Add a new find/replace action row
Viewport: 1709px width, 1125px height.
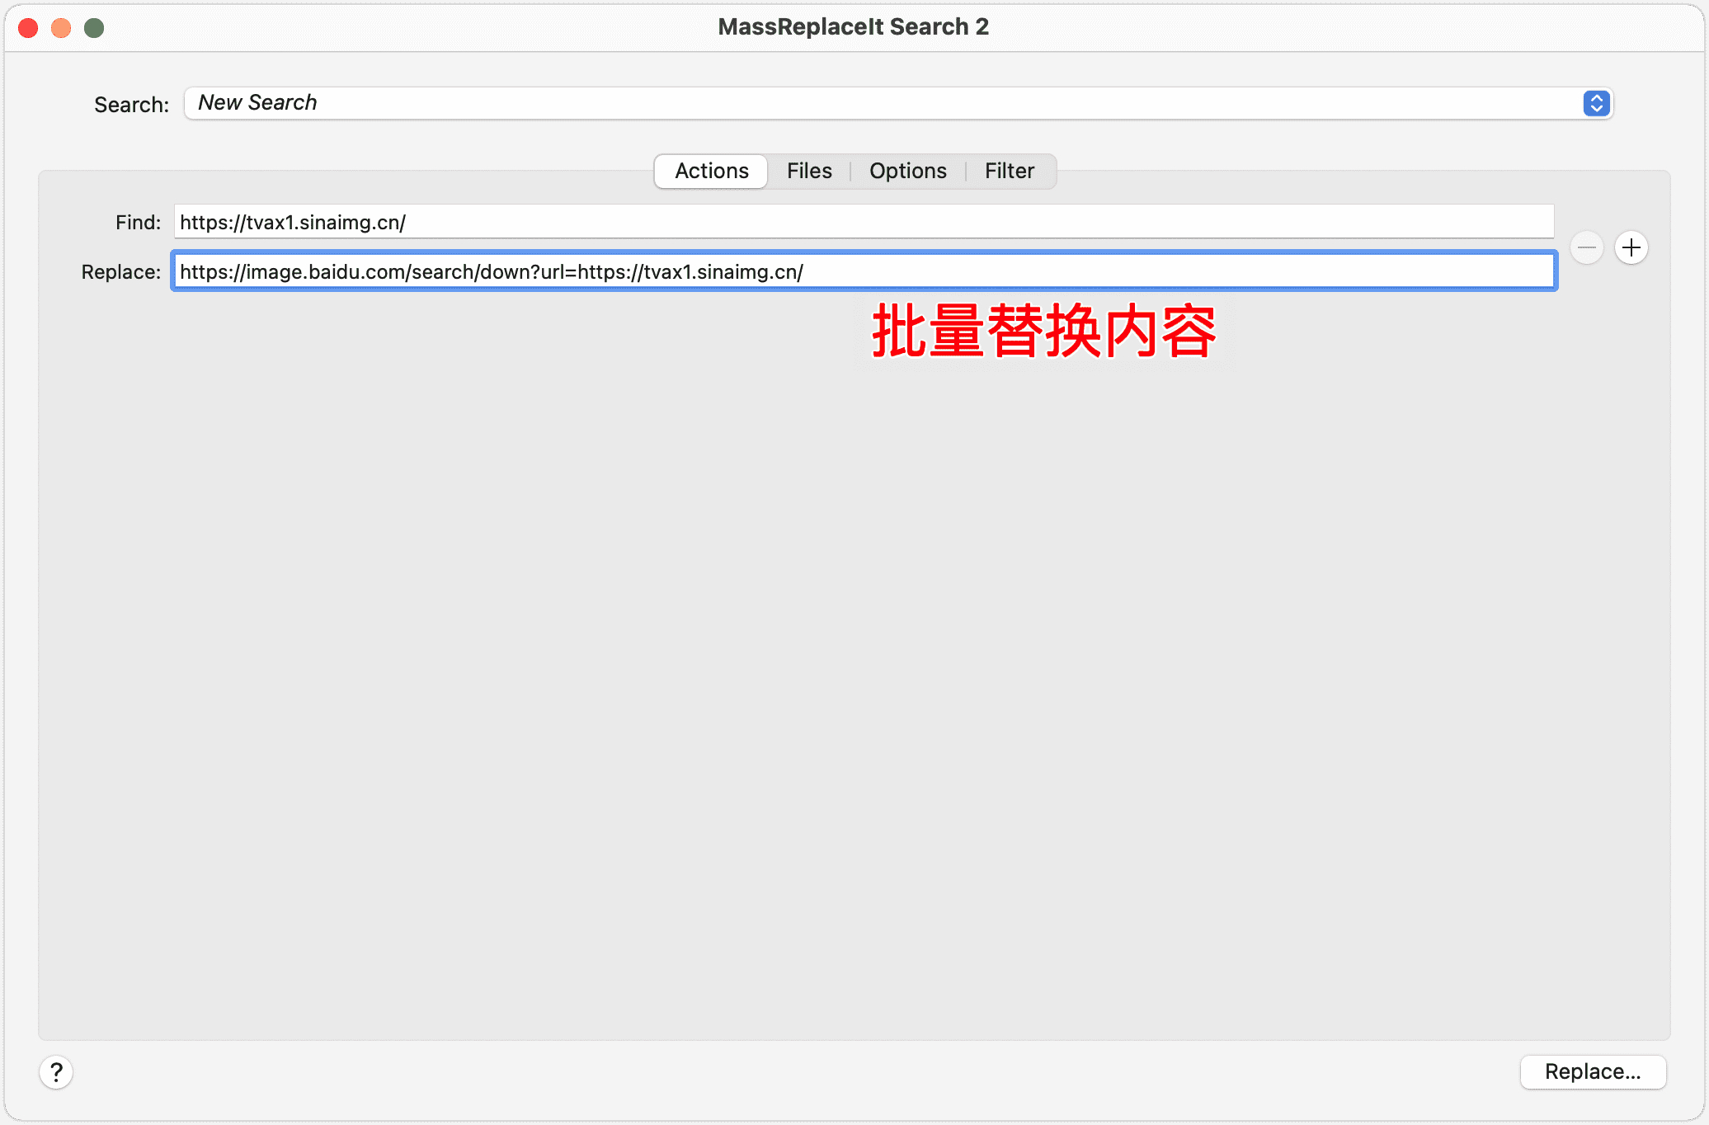[1631, 247]
